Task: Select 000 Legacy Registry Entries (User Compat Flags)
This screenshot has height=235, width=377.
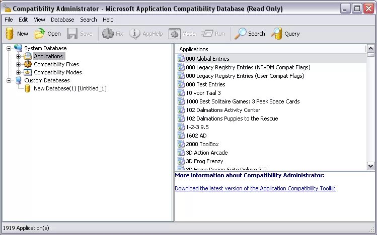Action: 245,76
